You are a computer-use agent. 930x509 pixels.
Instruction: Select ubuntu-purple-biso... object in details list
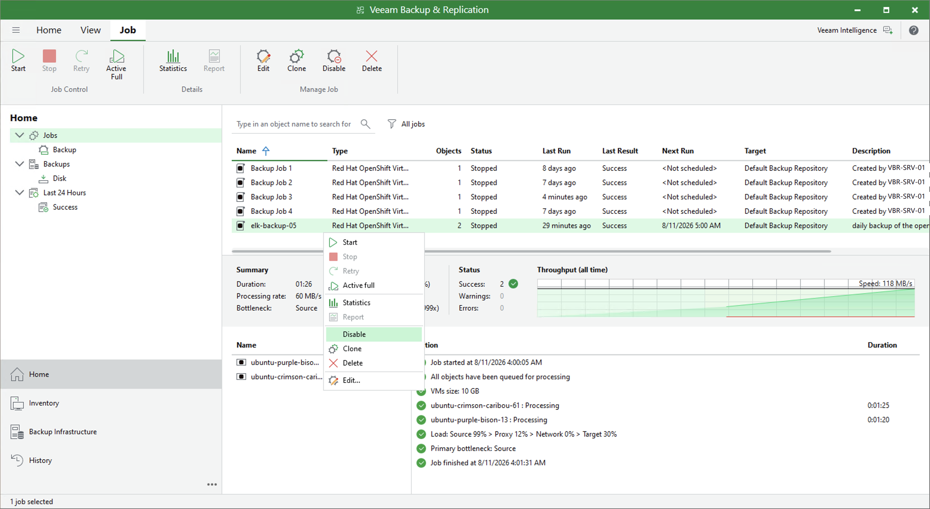click(278, 362)
